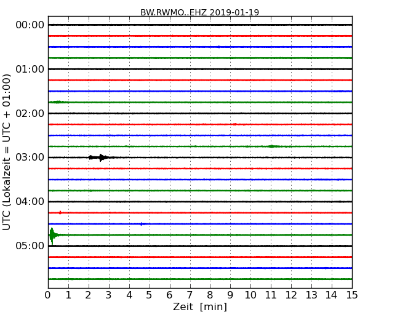The image size is (400, 320).
Task: Click the 15 minute tick label
Action: 352,295
